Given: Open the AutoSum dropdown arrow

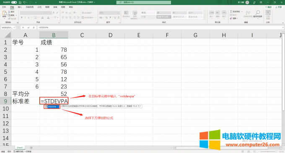Looking at the screenshot, I should point(242,12).
